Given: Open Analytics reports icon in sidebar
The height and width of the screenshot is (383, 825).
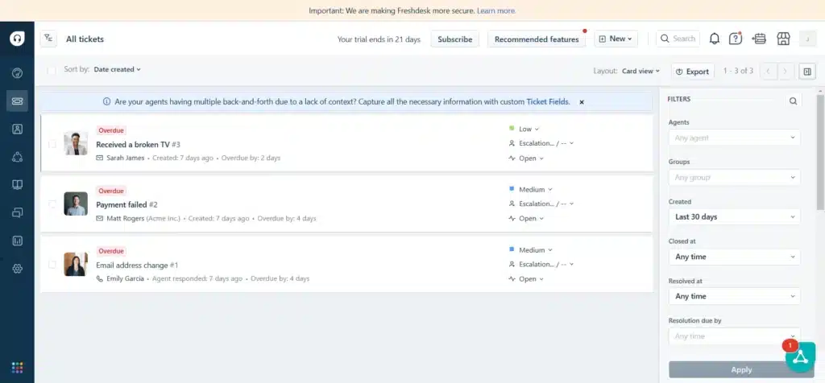Looking at the screenshot, I should pos(17,241).
